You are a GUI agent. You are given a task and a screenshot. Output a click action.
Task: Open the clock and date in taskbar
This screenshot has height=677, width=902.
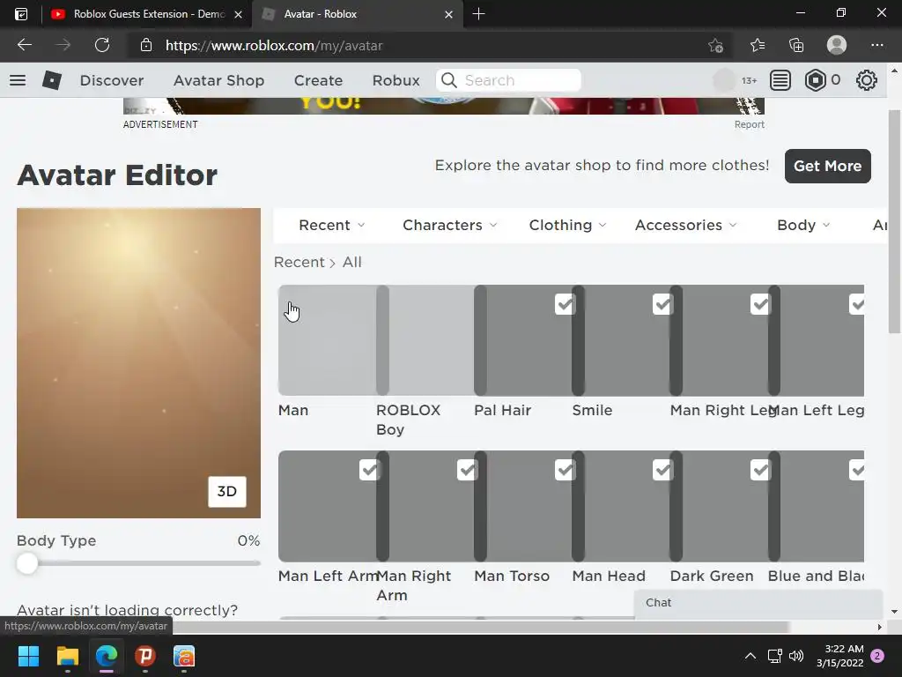pyautogui.click(x=839, y=656)
